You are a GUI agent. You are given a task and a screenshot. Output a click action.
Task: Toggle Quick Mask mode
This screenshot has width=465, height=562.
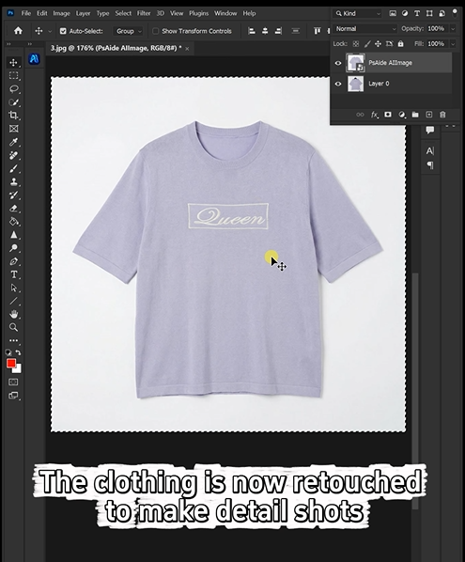pos(13,382)
